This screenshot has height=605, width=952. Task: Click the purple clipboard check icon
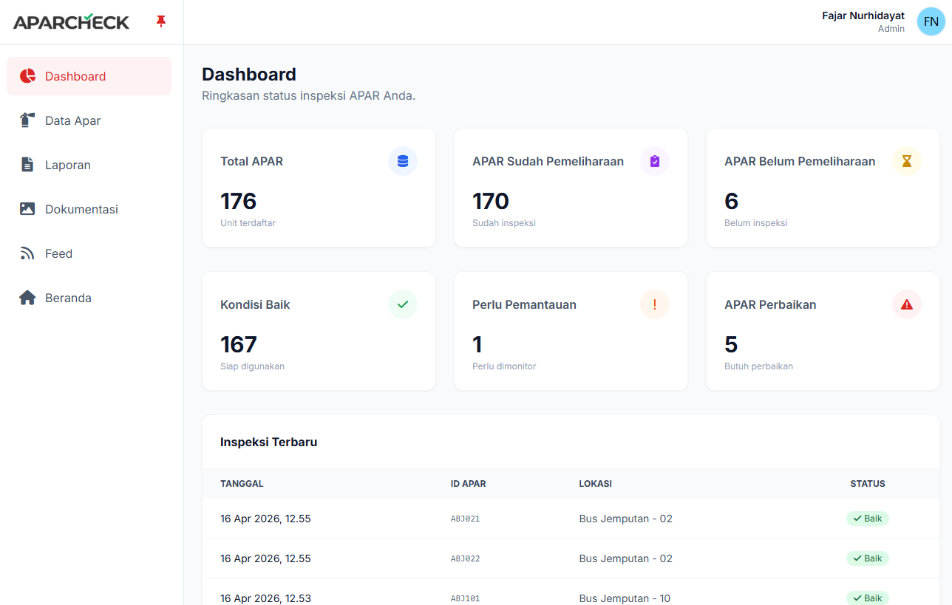[x=655, y=161]
